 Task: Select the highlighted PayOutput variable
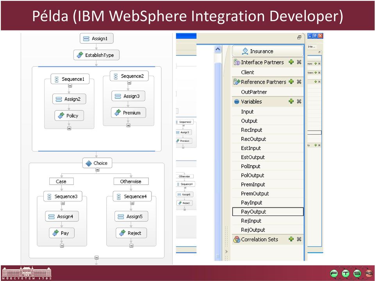pos(268,212)
